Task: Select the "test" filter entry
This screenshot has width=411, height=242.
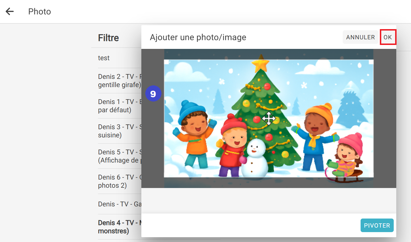Action: [x=104, y=58]
